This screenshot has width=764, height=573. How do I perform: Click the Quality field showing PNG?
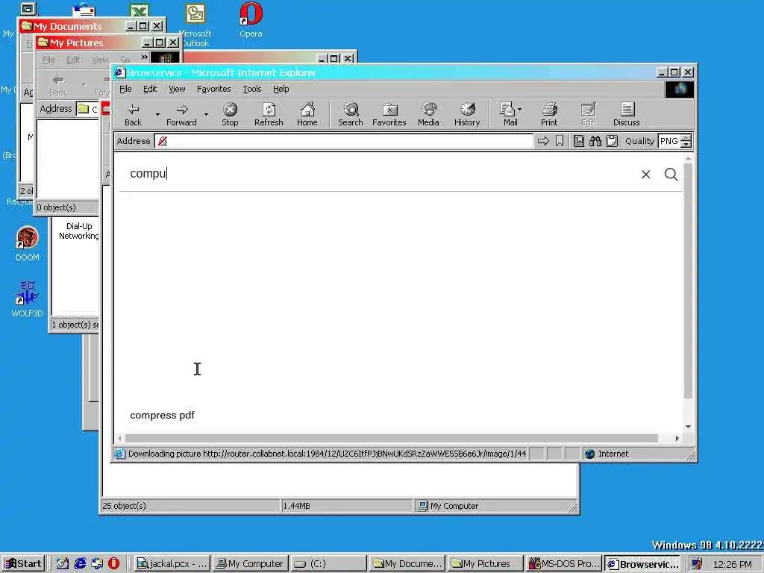(669, 141)
